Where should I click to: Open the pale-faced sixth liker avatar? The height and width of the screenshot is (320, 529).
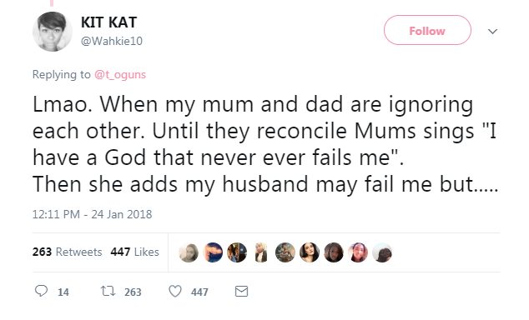[x=310, y=252]
